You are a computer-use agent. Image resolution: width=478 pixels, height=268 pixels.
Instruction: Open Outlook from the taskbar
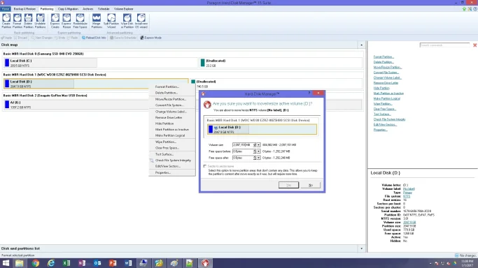97,263
